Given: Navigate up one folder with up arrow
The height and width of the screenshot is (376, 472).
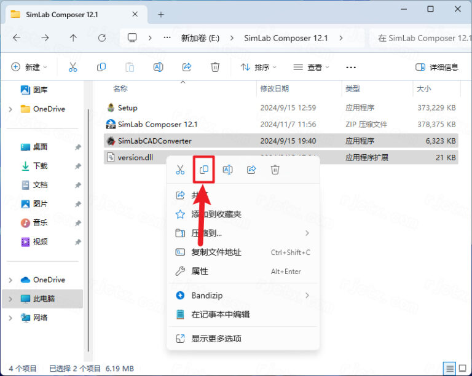Looking at the screenshot, I should pos(73,38).
